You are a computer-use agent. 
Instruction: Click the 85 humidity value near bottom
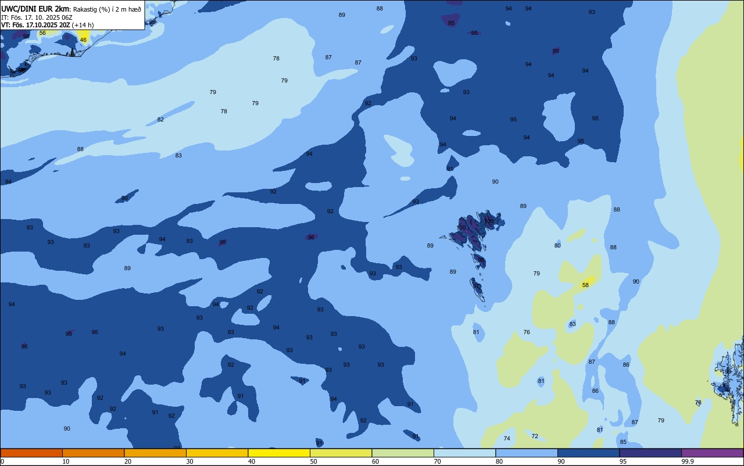pyautogui.click(x=623, y=442)
